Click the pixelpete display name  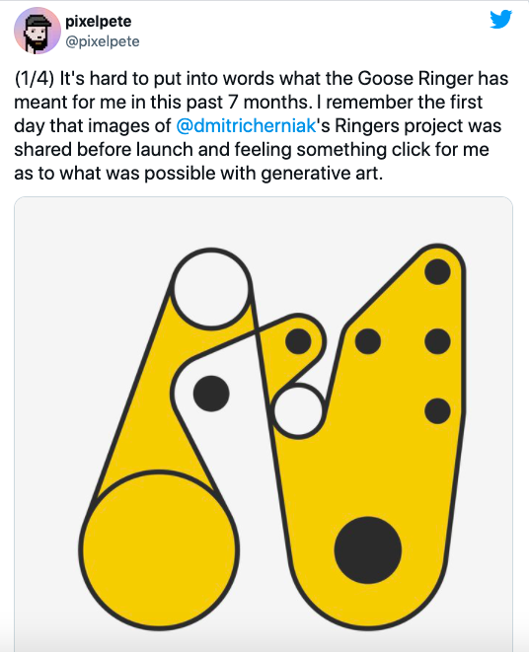click(x=99, y=21)
